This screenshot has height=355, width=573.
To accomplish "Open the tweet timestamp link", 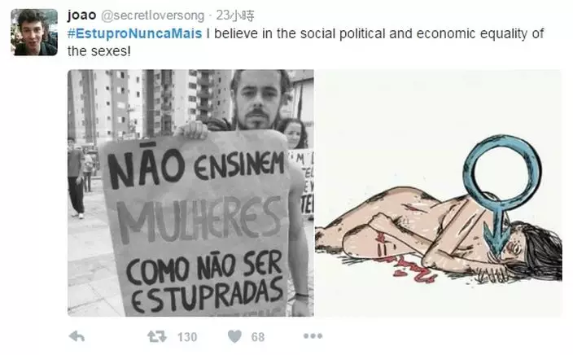I will click(x=235, y=15).
